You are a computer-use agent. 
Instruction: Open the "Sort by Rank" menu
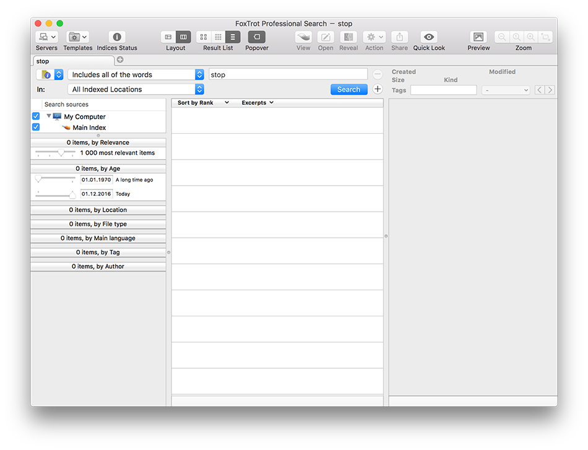coord(203,103)
